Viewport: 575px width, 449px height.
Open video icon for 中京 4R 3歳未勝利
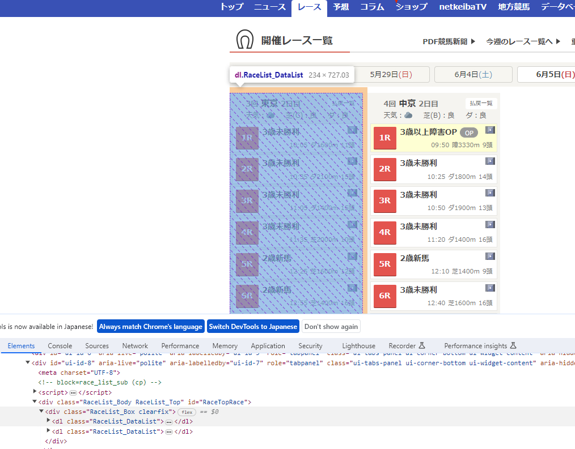tap(490, 224)
